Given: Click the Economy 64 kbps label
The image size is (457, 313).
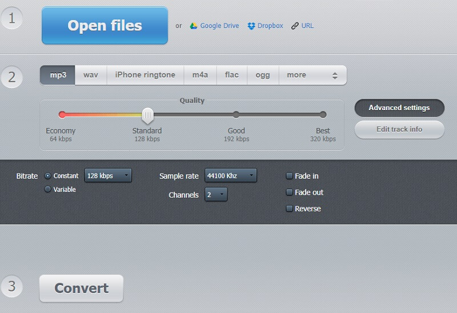Looking at the screenshot, I should tap(61, 135).
